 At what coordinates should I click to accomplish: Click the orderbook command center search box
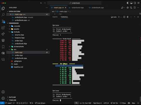[75, 3]
